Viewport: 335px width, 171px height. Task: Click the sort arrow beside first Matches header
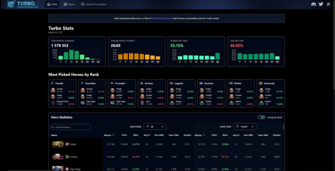click(x=113, y=135)
